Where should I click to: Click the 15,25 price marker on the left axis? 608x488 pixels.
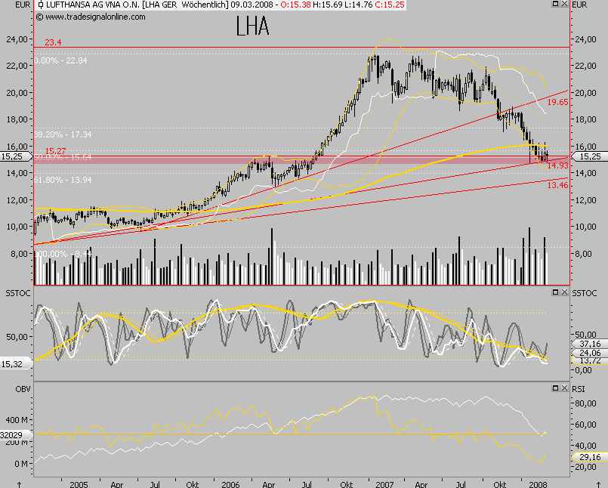[12, 156]
